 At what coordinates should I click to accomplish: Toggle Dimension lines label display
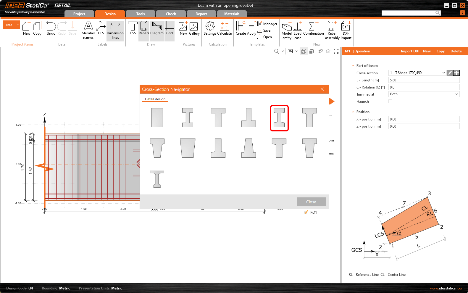115,30
